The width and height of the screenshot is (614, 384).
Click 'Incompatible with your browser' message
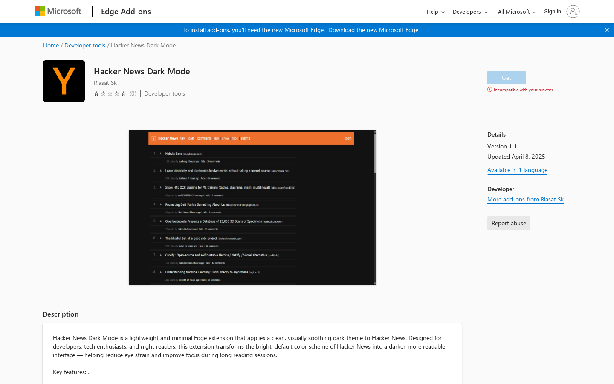point(524,90)
